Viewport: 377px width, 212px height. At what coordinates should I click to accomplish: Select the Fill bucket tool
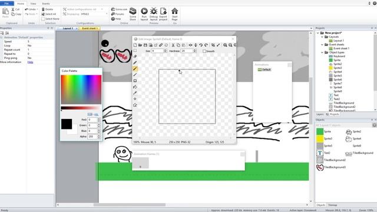coord(135,87)
